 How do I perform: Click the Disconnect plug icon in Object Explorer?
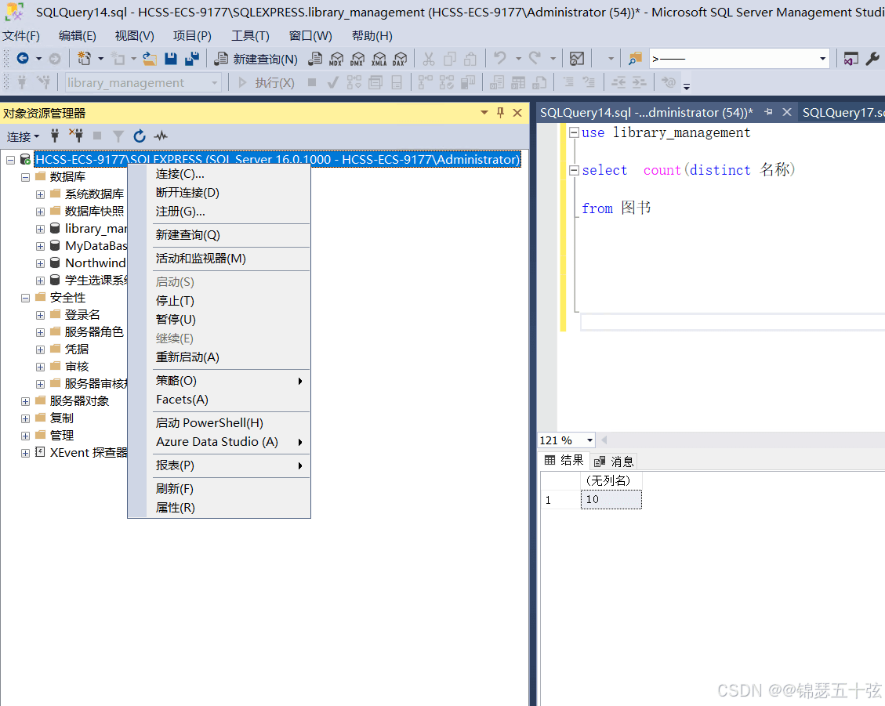(75, 136)
